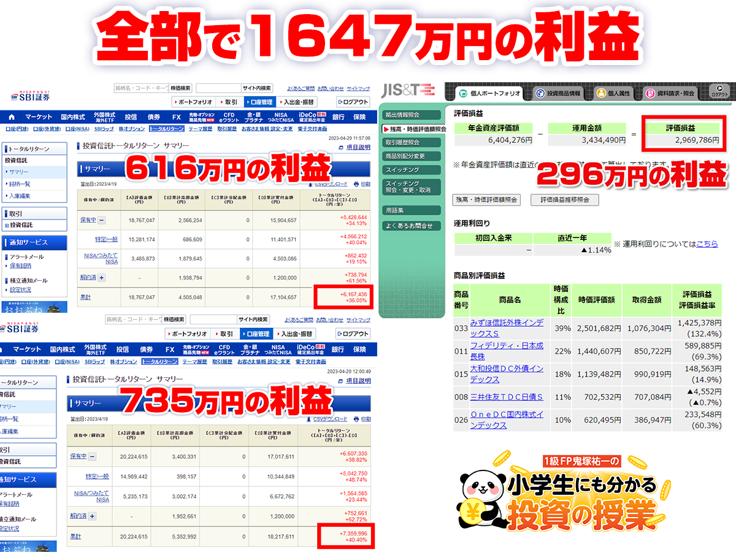Open 取引履歴照会 in the JIS&T sidebar
The image size is (736, 552).
(x=412, y=142)
